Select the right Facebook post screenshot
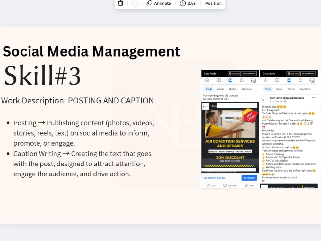Viewport: 321px width, 241px height. (x=289, y=129)
